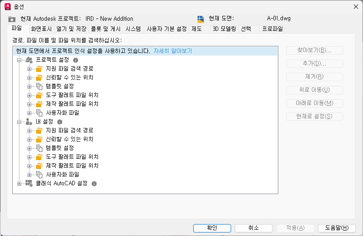This screenshot has height=236, width=363.
Task: Click the 클래식 AutoCAD 설정 icon
Action: 29,184
